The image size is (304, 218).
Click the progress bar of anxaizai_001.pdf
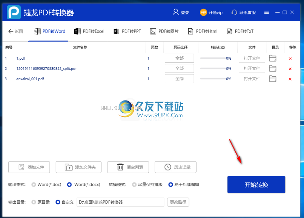coord(213,79)
